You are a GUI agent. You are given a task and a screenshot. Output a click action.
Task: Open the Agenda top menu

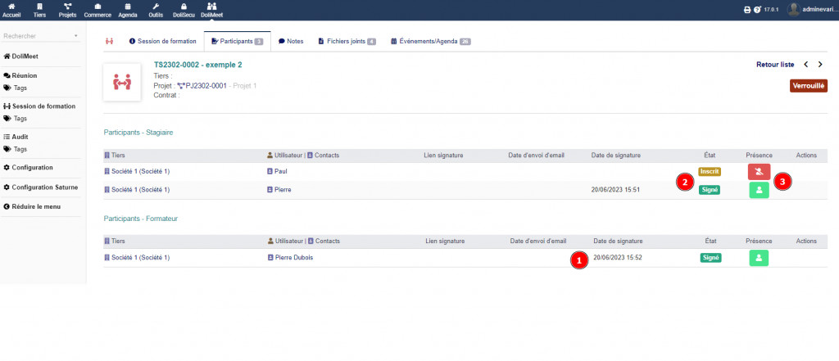[127, 10]
